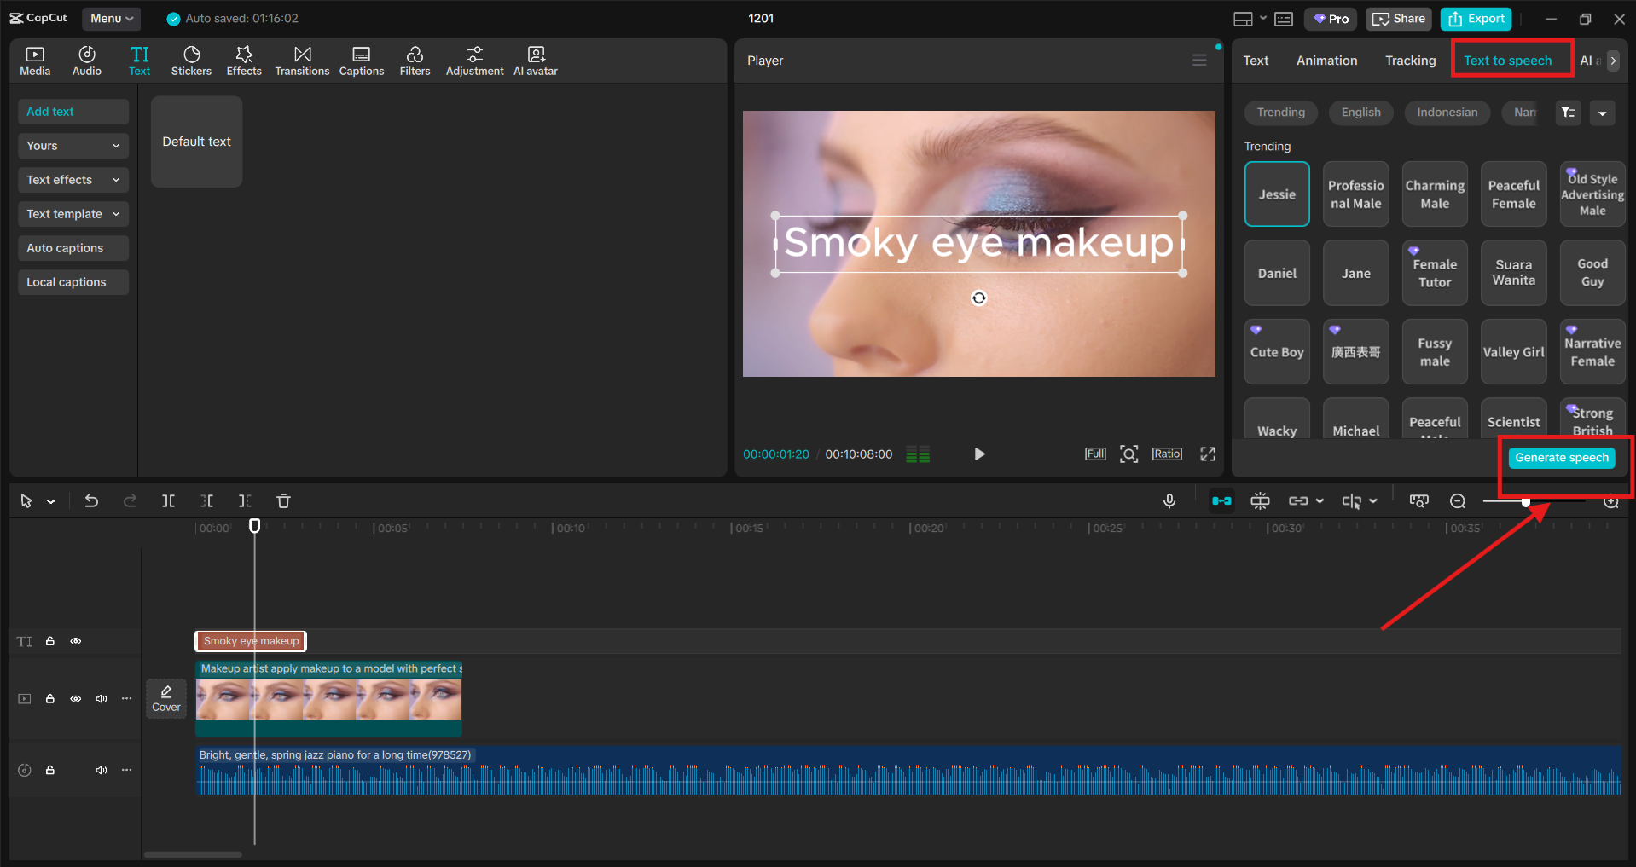Screen dimensions: 1636x867
Task: Expand the Text effects dropdown
Action: point(73,180)
